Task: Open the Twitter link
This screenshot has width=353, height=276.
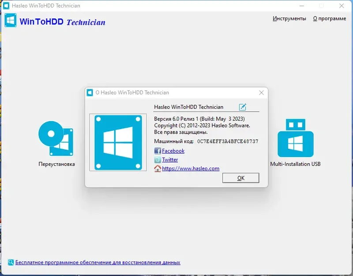Action: pyautogui.click(x=169, y=160)
